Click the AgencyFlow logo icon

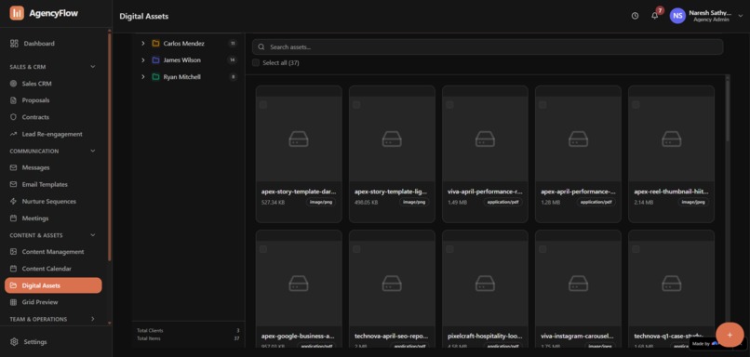click(17, 13)
